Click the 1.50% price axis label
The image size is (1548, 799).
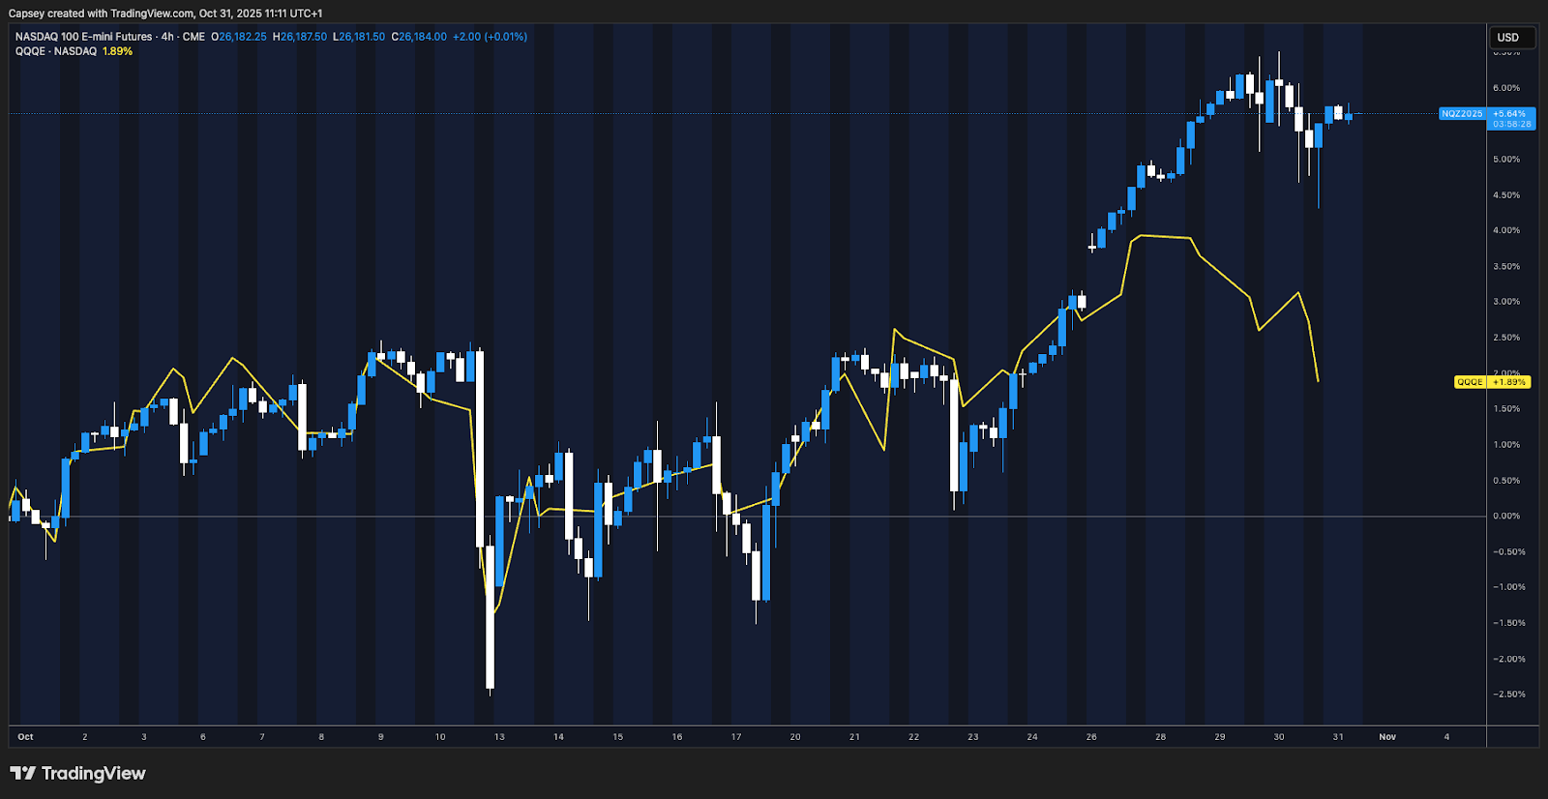point(1506,409)
